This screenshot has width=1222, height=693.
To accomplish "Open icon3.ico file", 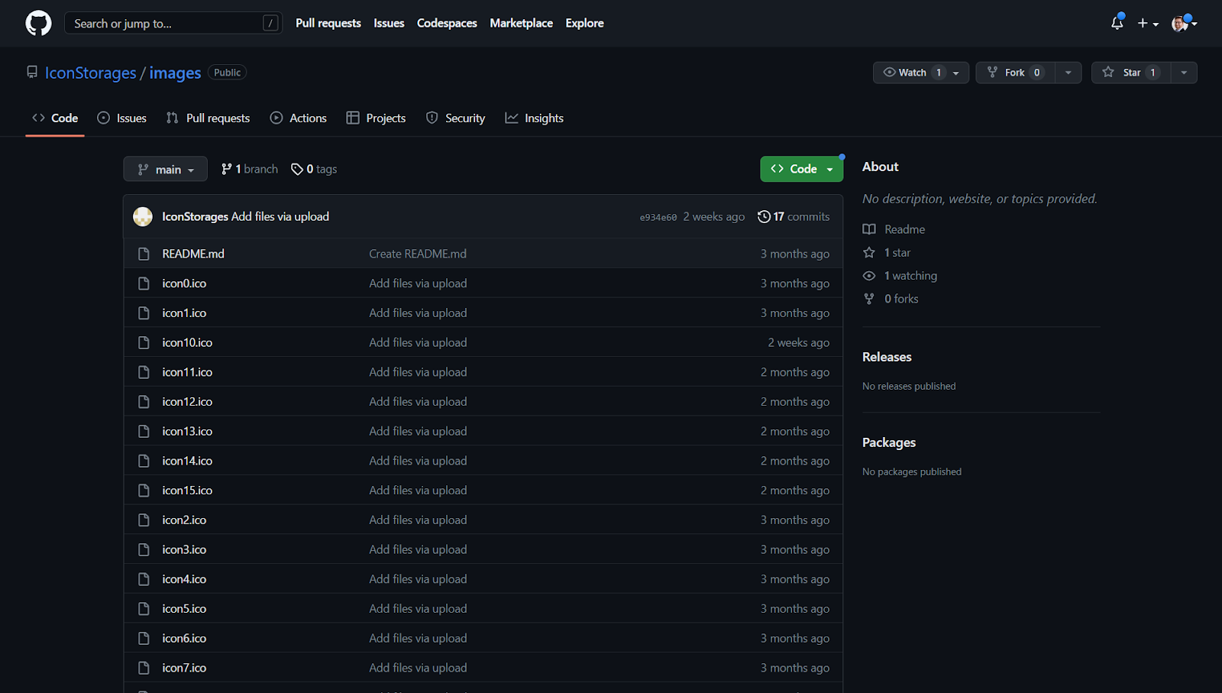I will click(x=184, y=549).
